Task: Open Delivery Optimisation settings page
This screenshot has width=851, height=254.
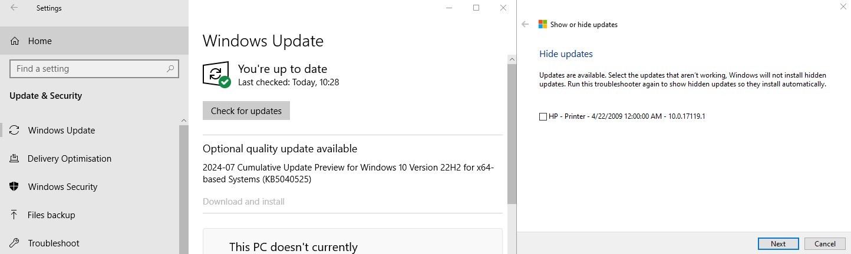Action: click(69, 159)
